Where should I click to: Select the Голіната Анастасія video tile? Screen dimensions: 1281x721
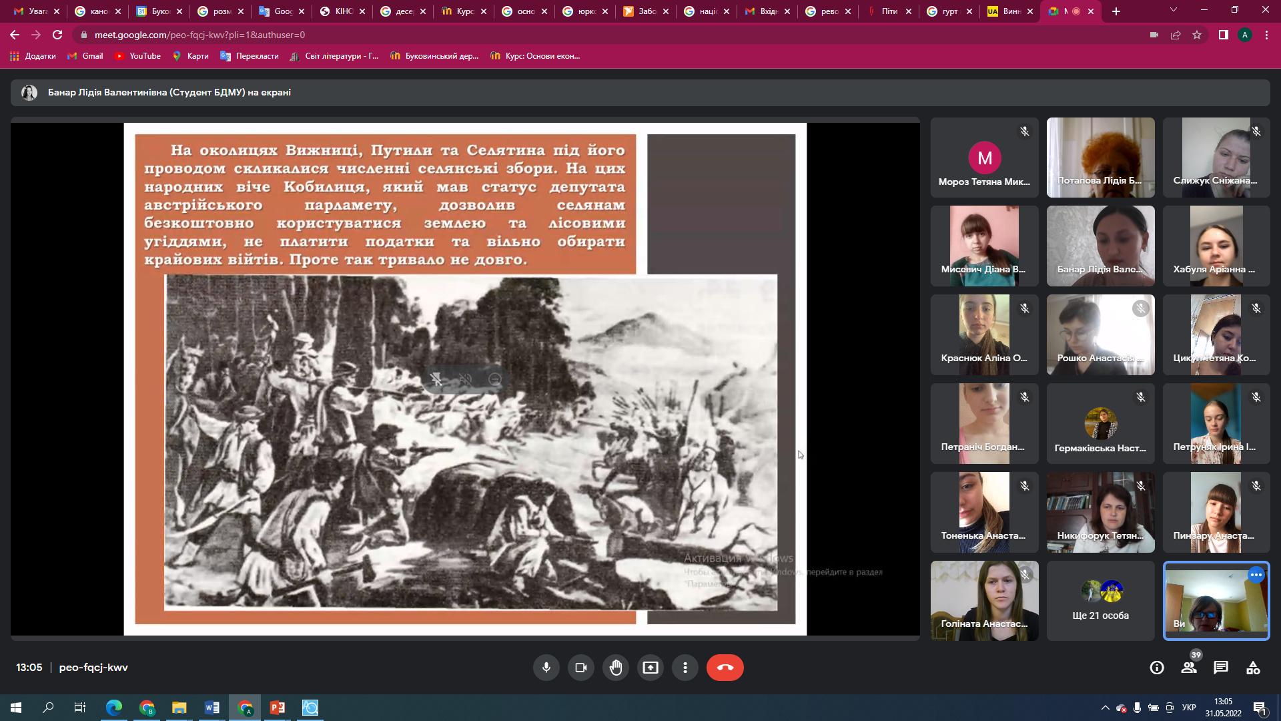(984, 601)
